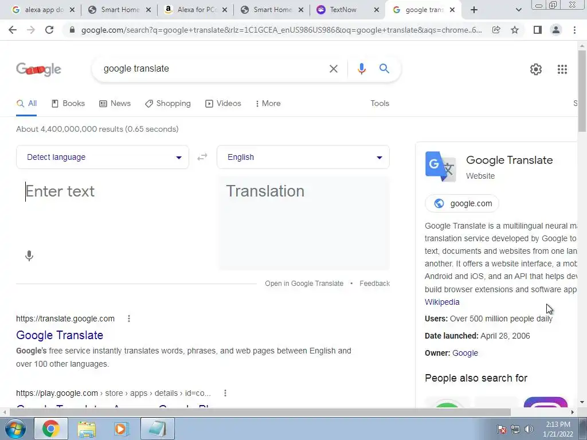Close the Alexa for PC tab
Viewport: 587px width, 440px height.
pos(225,10)
